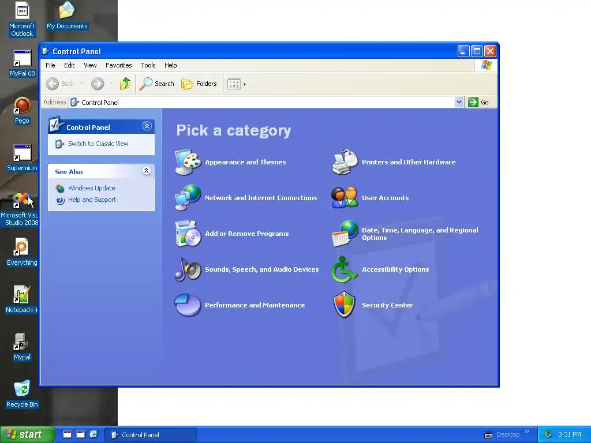Click the Accessibility Options text link
591x443 pixels.
[395, 269]
